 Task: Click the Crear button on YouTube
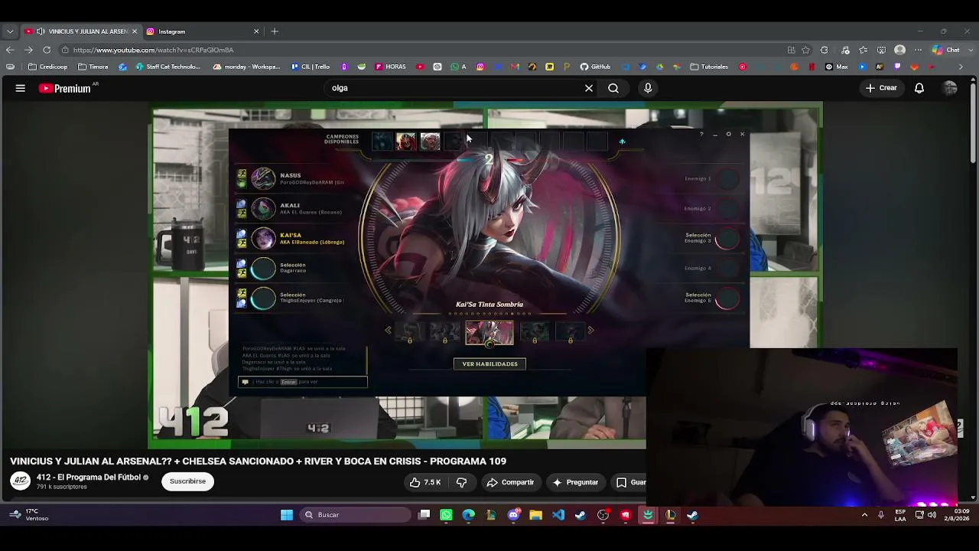point(881,88)
